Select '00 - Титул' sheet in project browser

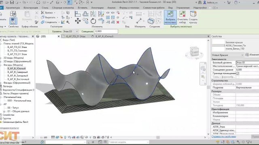pyautogui.click(x=13, y=108)
